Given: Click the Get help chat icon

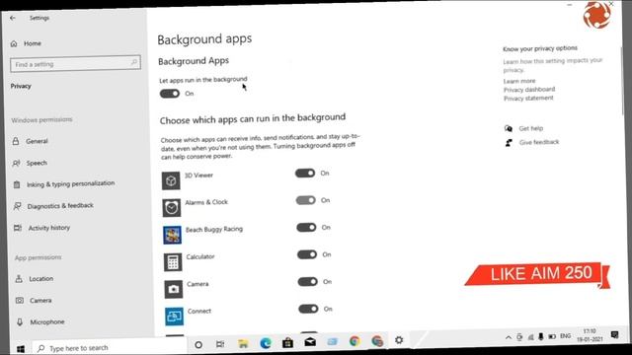Looking at the screenshot, I should point(509,128).
